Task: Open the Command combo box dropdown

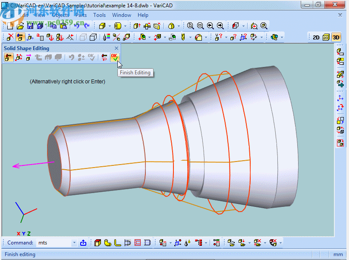Action: (74, 243)
